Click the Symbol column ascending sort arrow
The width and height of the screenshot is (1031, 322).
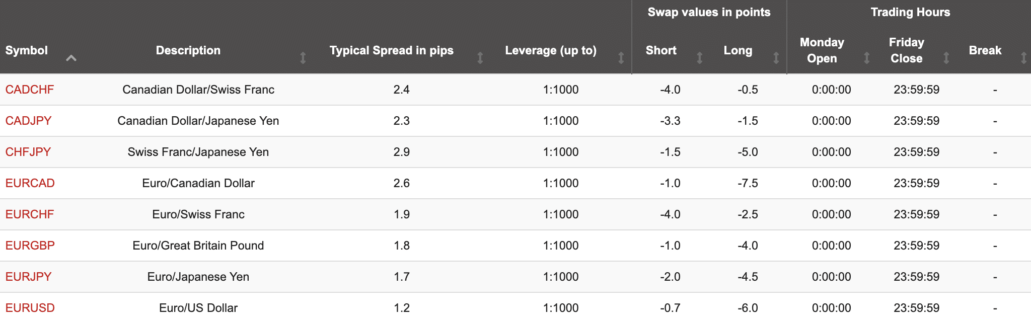(71, 58)
